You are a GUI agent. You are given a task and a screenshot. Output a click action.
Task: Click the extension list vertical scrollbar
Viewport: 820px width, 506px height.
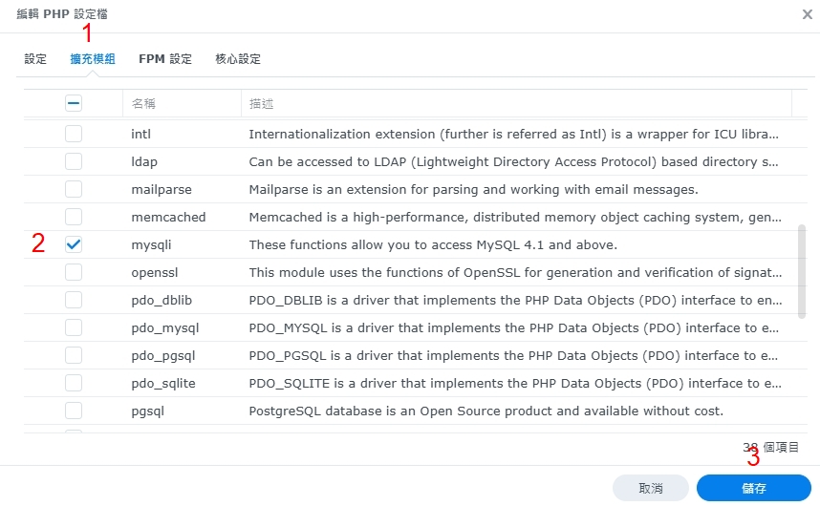coord(801,272)
